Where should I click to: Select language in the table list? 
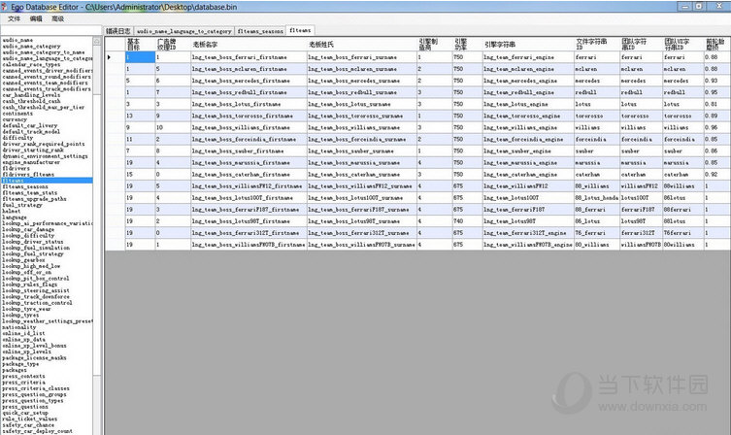point(15,217)
